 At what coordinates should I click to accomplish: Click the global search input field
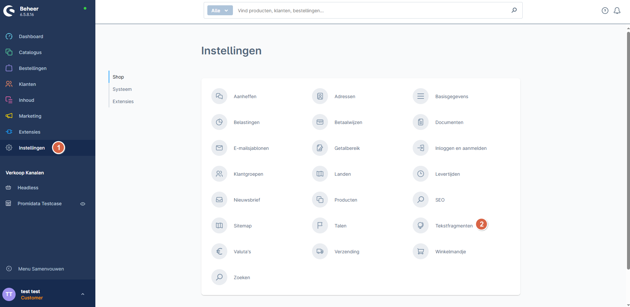372,11
